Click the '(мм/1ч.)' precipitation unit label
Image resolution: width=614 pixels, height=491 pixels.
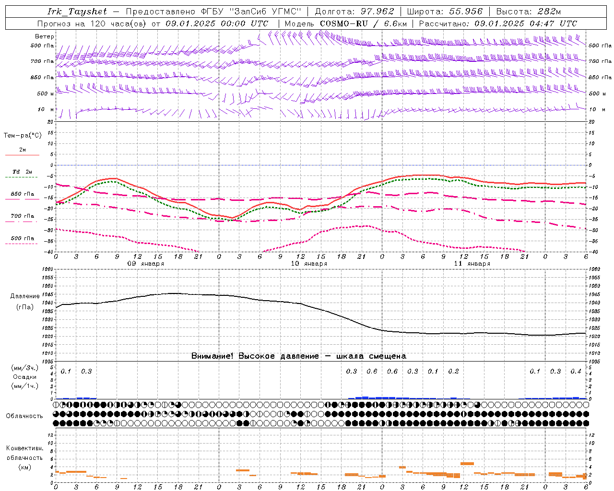[x=25, y=386]
